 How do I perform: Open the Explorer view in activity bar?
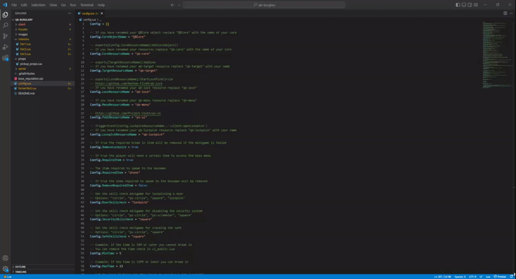(5, 15)
